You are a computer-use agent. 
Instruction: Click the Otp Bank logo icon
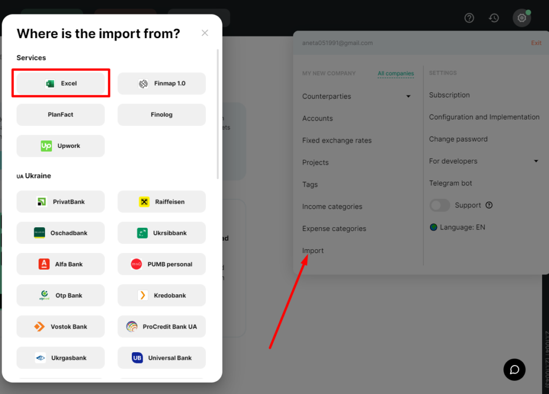click(44, 295)
